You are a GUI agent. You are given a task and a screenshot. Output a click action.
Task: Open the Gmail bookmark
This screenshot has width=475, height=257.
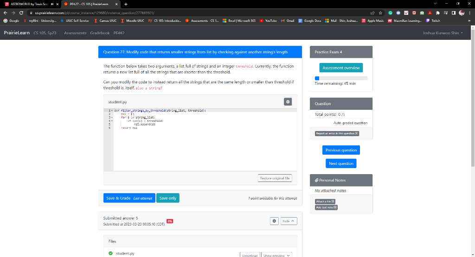(x=288, y=20)
